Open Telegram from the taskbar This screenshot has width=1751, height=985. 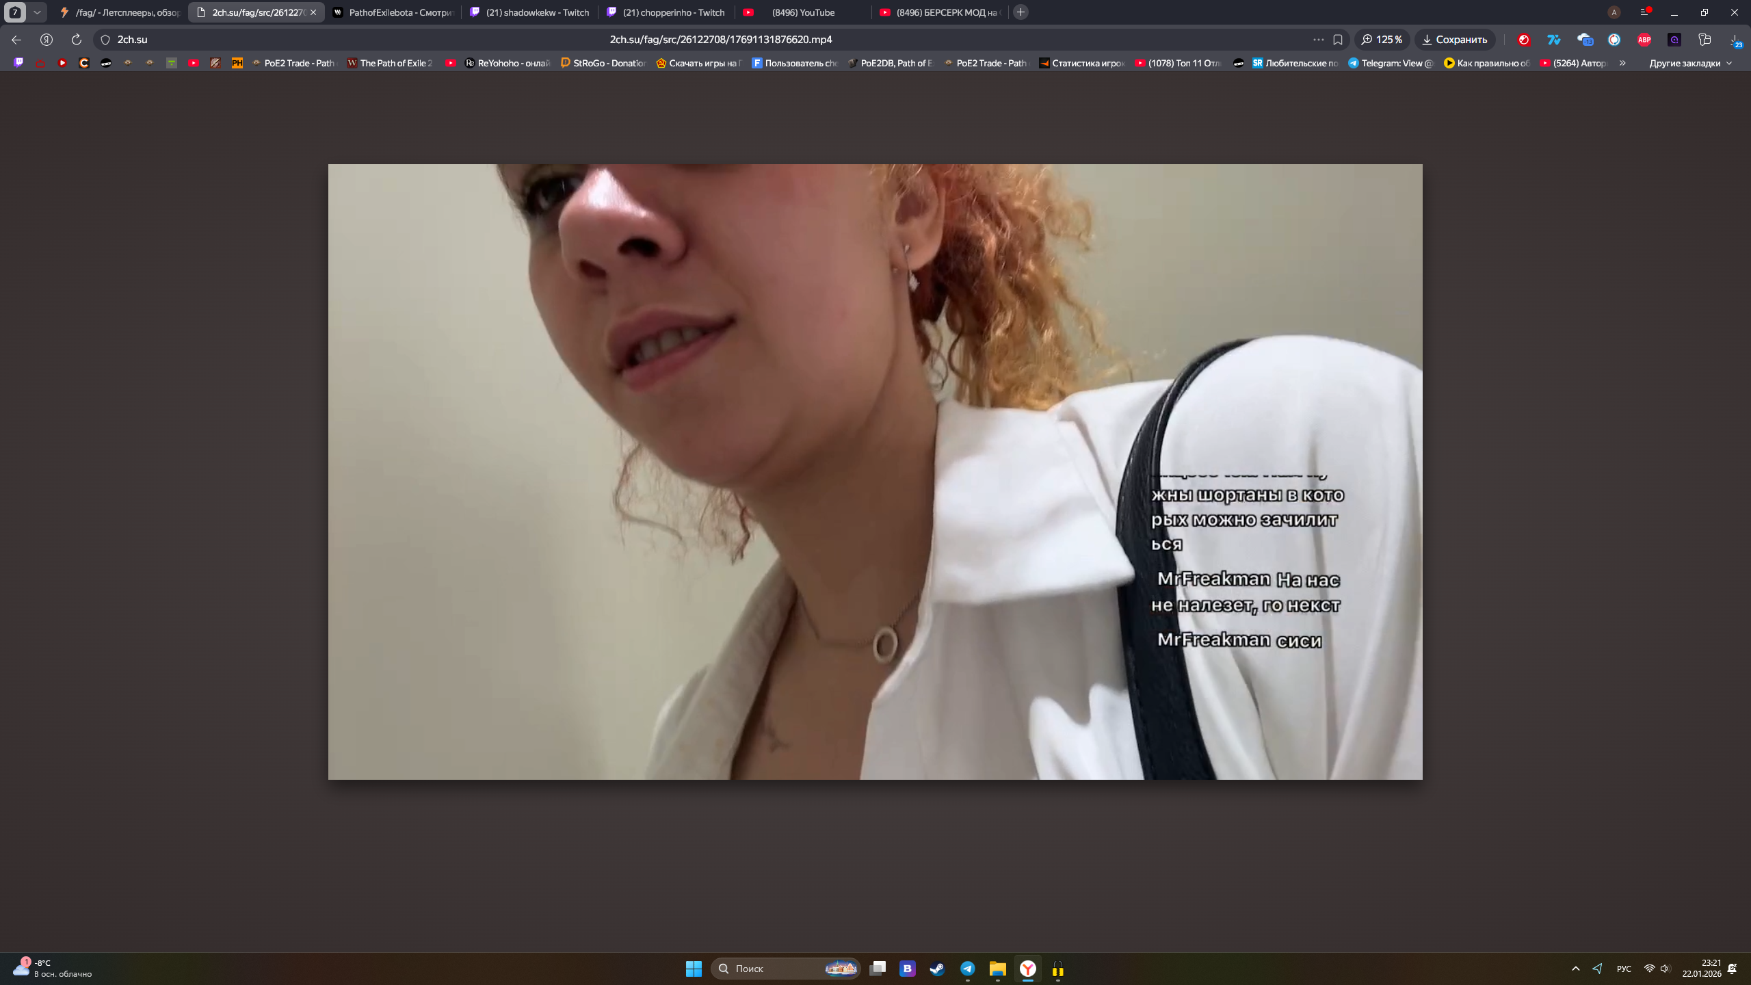[967, 969]
